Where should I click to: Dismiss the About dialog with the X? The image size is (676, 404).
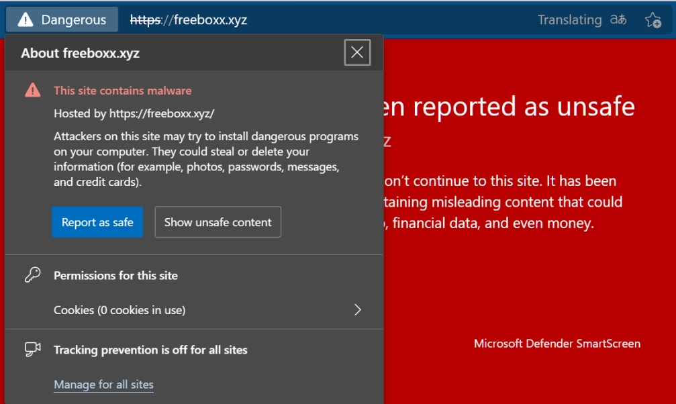click(x=357, y=52)
